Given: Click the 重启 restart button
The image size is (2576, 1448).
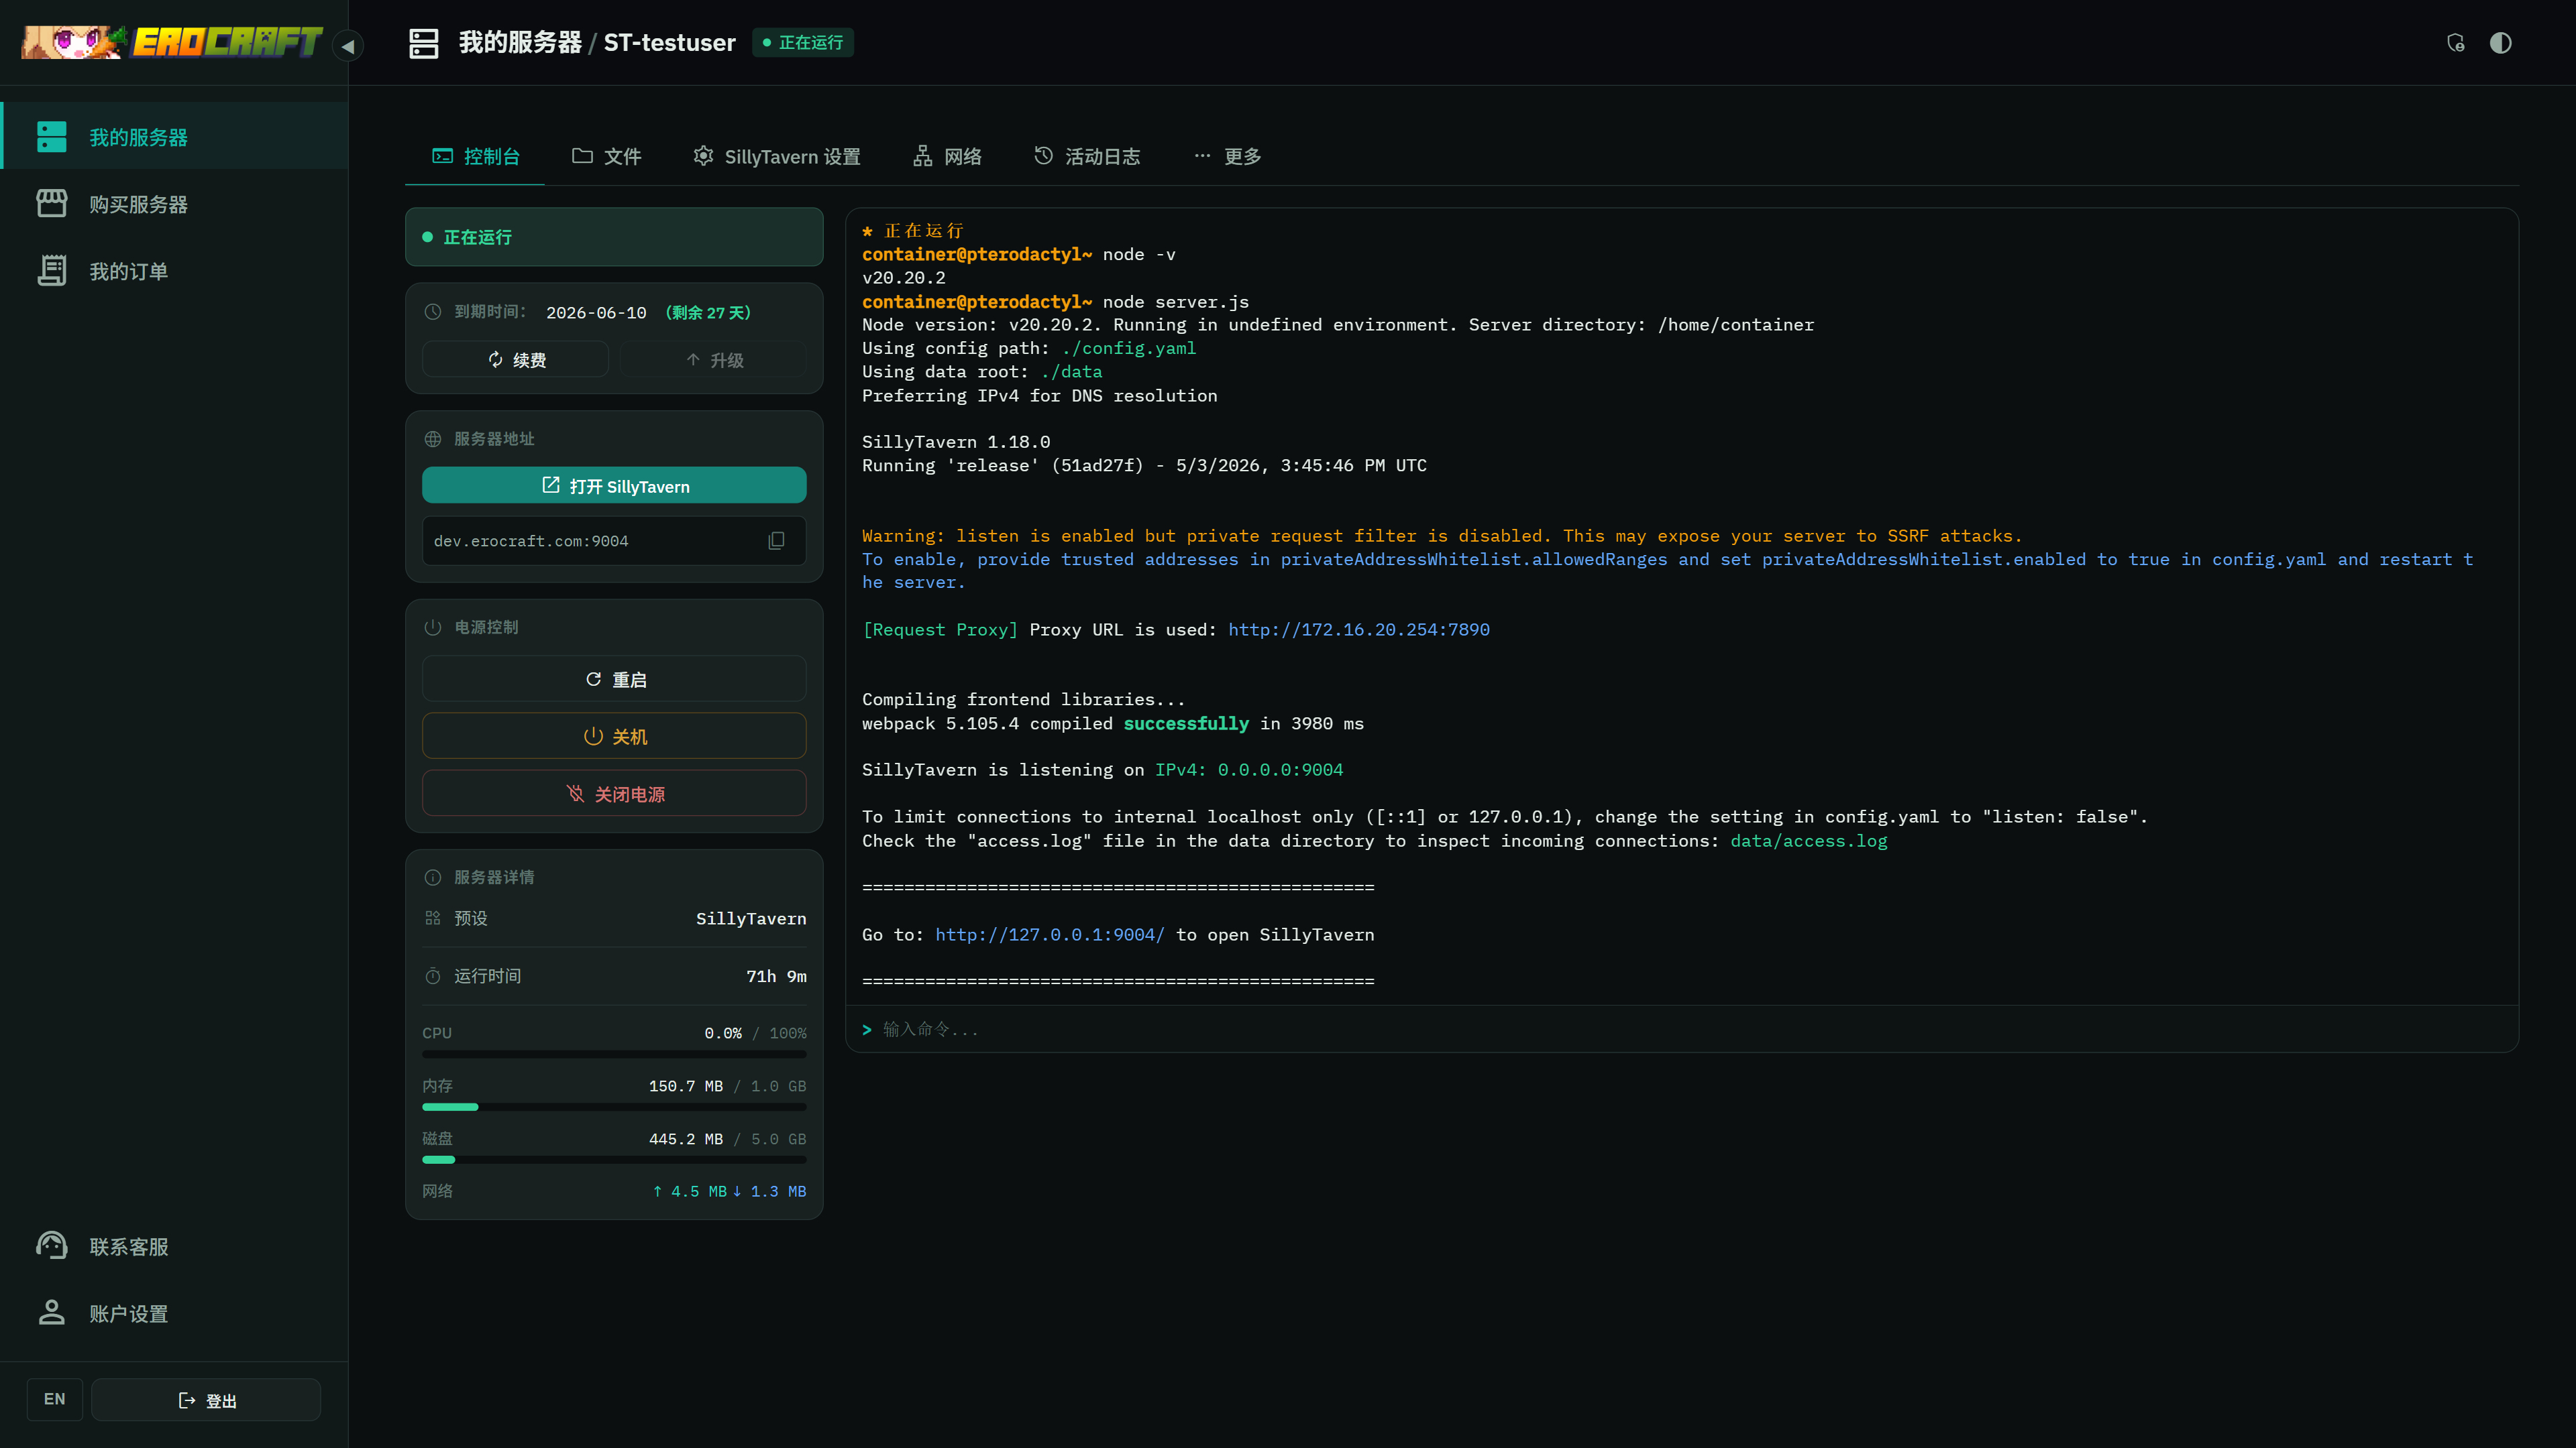Looking at the screenshot, I should (614, 680).
